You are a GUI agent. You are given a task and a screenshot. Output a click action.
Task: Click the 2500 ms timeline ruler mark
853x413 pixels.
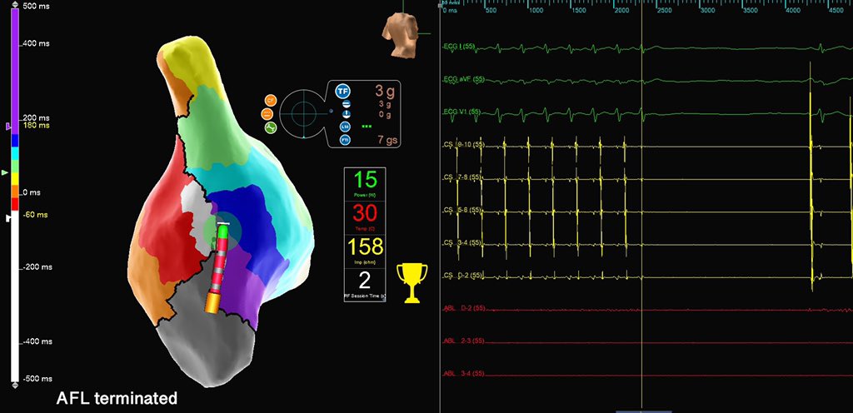coord(665,11)
